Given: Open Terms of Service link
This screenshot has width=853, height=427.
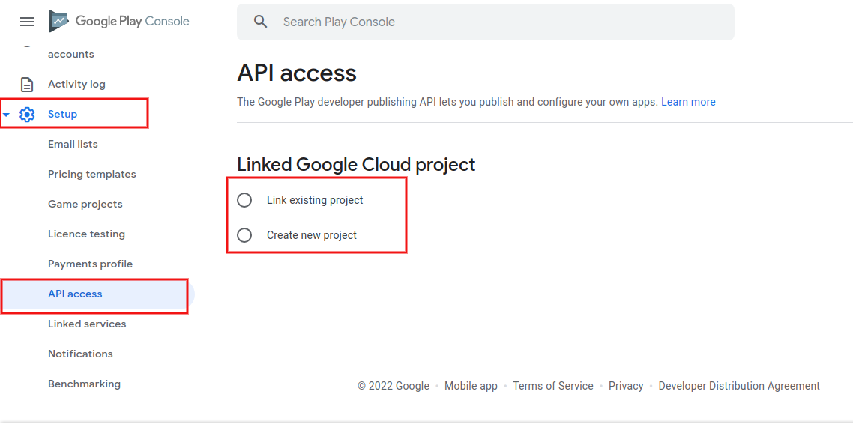Looking at the screenshot, I should pos(552,386).
